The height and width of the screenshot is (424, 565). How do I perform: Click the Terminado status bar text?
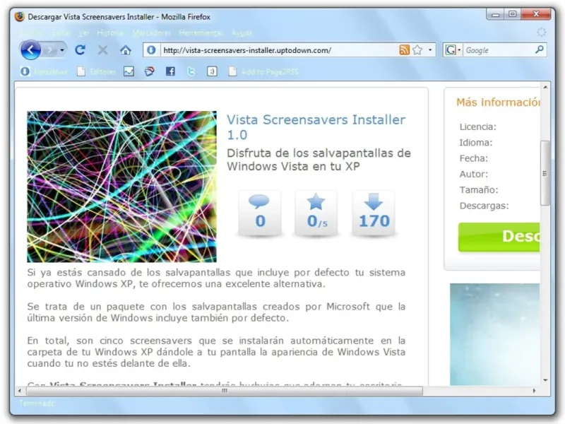[x=37, y=403]
